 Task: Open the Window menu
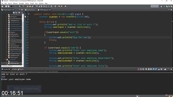click(41, 4)
